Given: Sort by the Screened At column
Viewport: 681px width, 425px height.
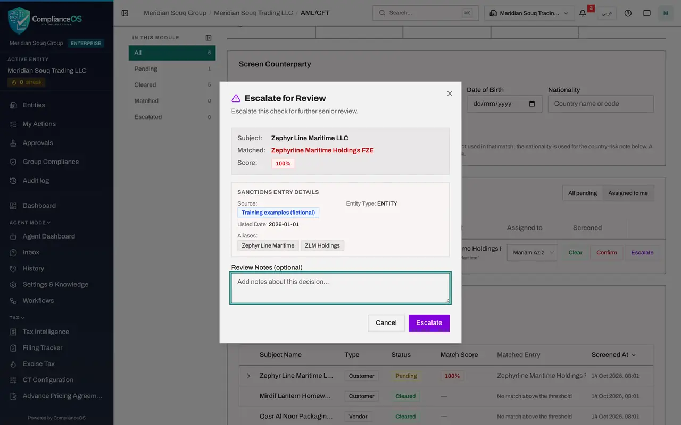Looking at the screenshot, I should point(613,355).
